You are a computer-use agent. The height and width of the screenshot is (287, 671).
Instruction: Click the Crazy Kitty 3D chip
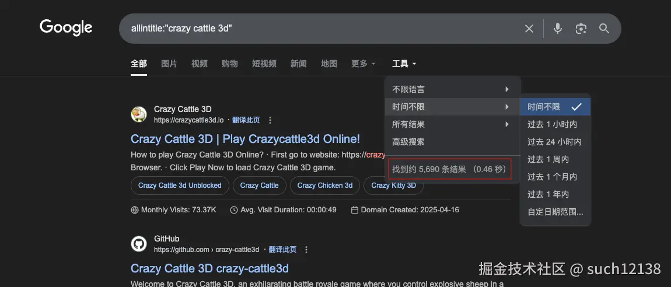pyautogui.click(x=393, y=185)
